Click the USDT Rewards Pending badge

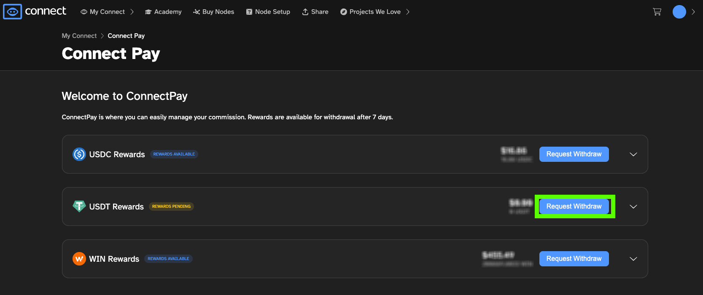point(171,206)
